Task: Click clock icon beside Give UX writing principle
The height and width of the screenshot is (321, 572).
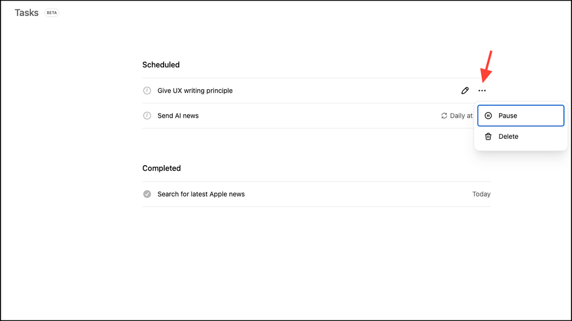Action: click(x=147, y=90)
